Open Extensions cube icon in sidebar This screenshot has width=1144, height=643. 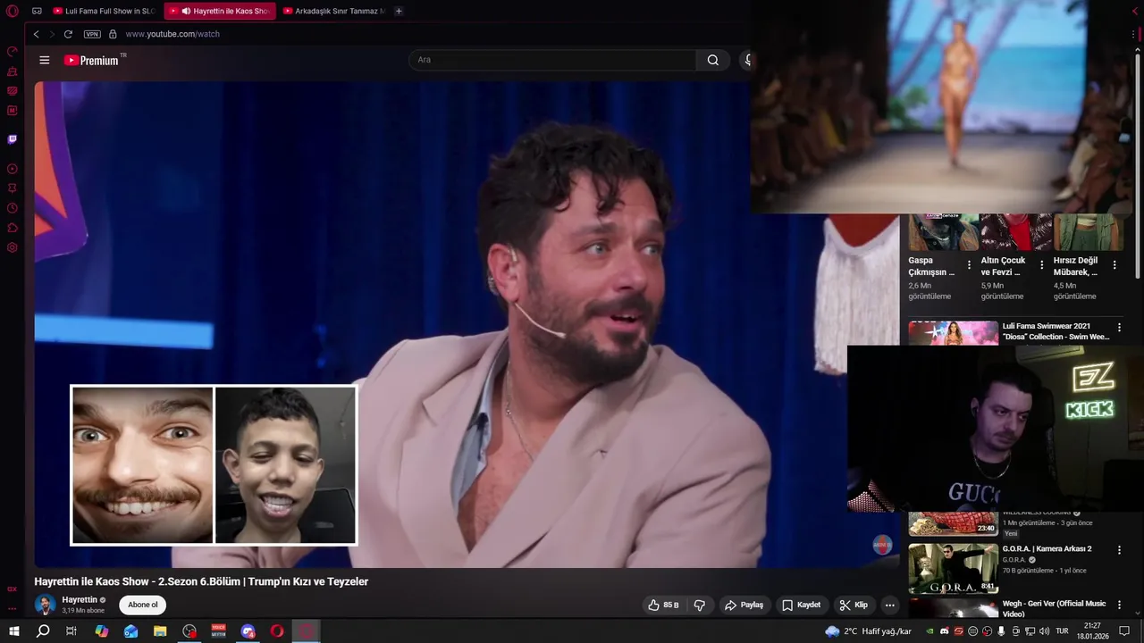[13, 228]
